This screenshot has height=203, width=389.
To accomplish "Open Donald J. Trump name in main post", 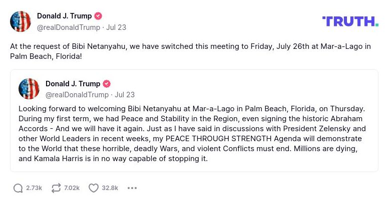I will pyautogui.click(x=64, y=16).
